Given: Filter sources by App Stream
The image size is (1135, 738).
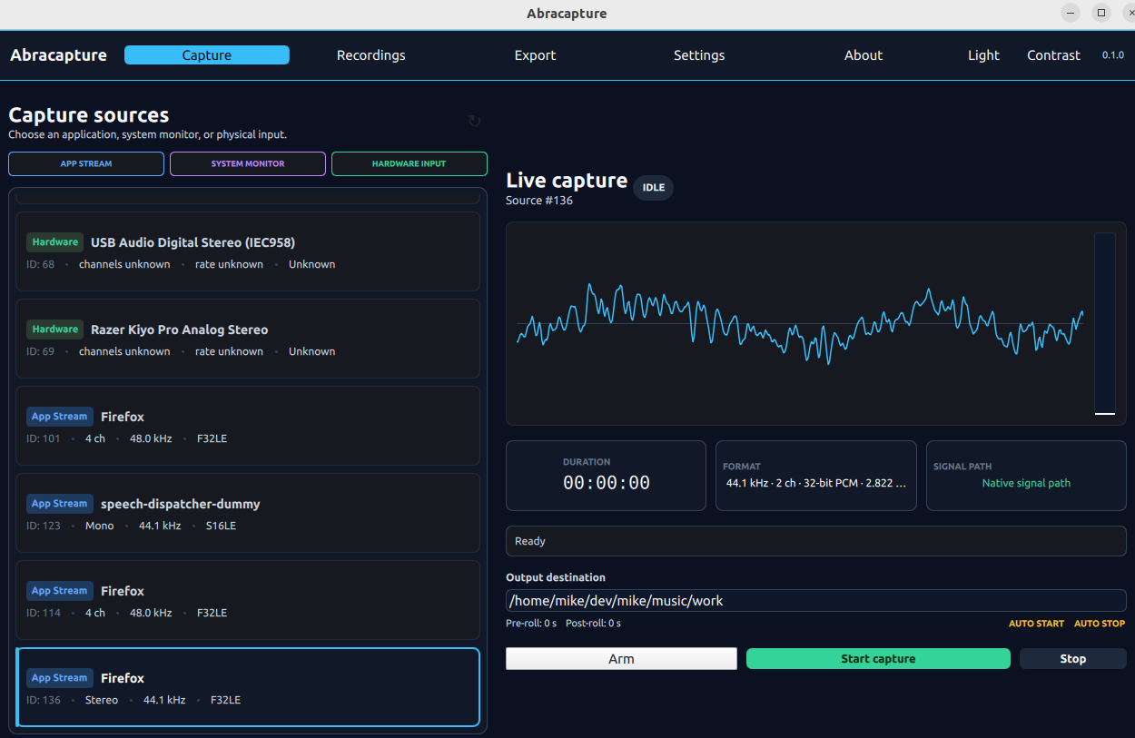Looking at the screenshot, I should click(x=86, y=164).
